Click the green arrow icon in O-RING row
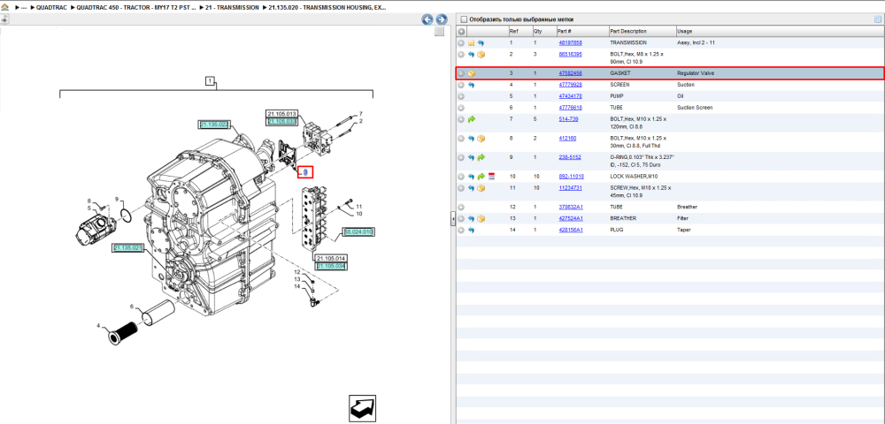 [x=481, y=157]
